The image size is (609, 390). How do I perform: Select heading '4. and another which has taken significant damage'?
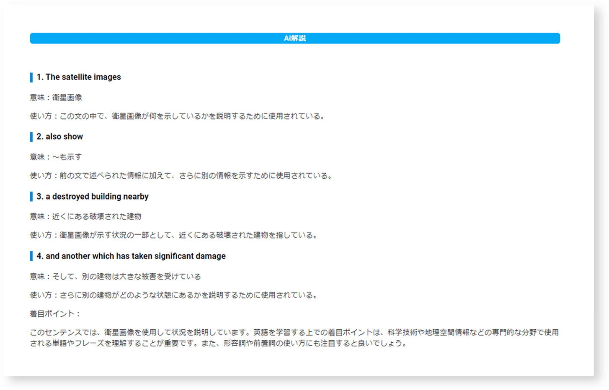click(x=131, y=256)
